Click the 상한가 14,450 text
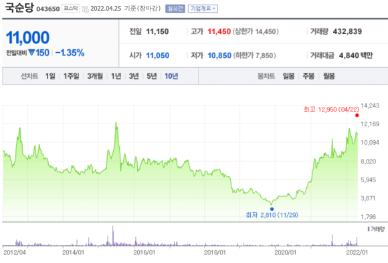 click(x=256, y=31)
